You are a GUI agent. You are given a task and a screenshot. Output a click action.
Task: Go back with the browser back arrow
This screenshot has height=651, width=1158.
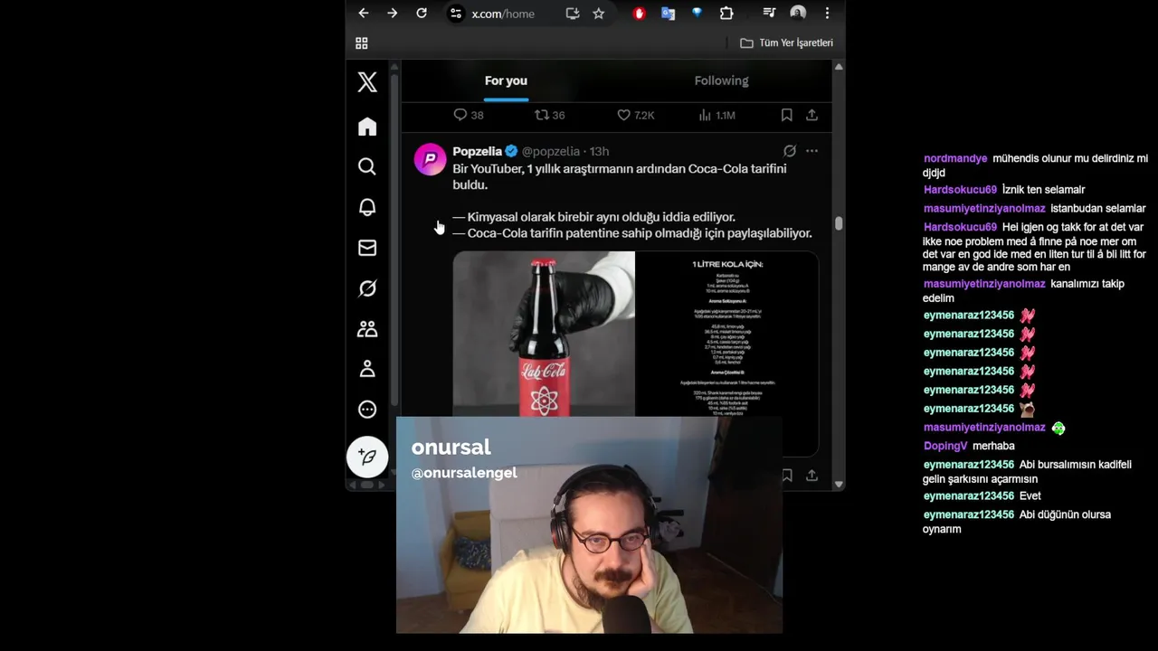point(364,14)
